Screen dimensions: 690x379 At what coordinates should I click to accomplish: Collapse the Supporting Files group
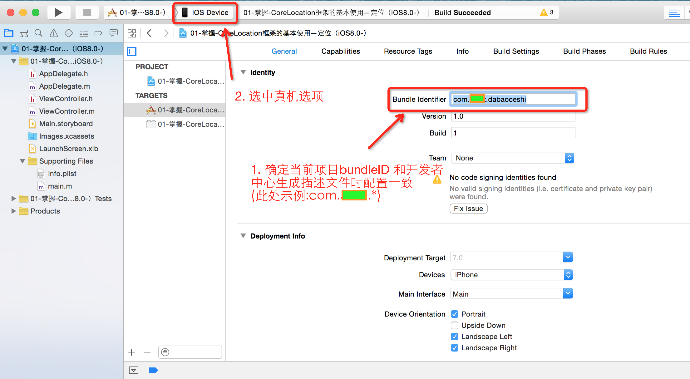click(x=22, y=161)
